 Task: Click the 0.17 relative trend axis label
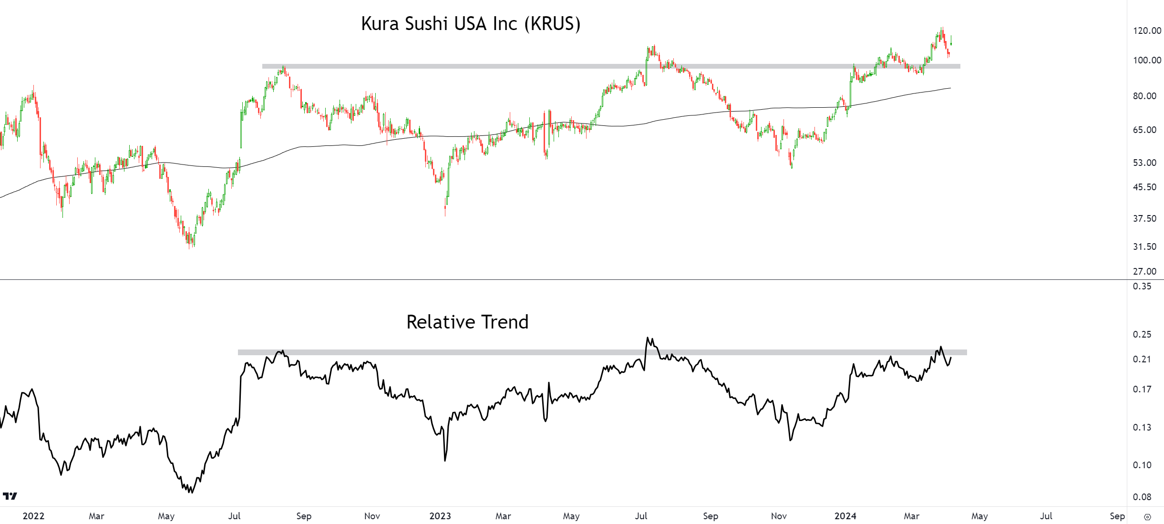[1142, 389]
